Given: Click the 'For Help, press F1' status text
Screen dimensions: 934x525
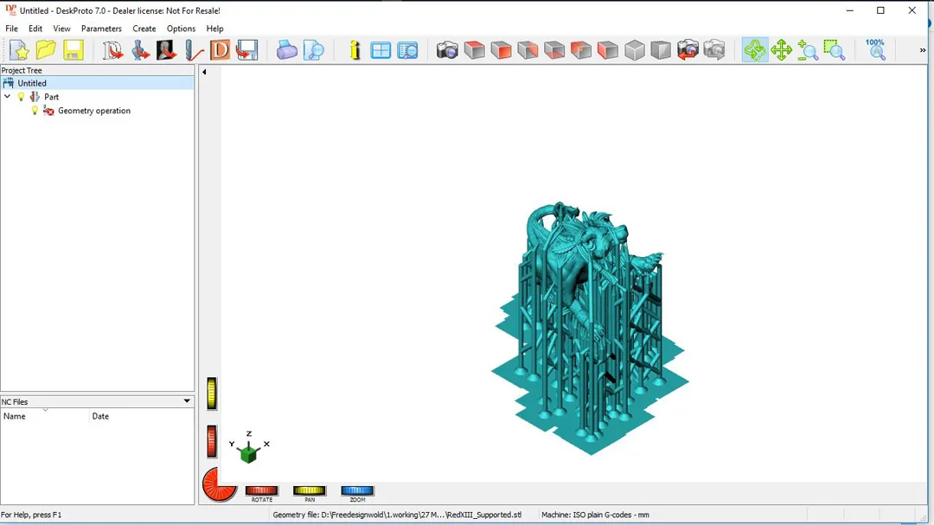Looking at the screenshot, I should click(x=31, y=515).
